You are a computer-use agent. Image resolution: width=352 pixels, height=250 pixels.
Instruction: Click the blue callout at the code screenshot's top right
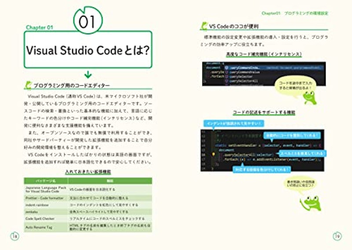pos(292,136)
